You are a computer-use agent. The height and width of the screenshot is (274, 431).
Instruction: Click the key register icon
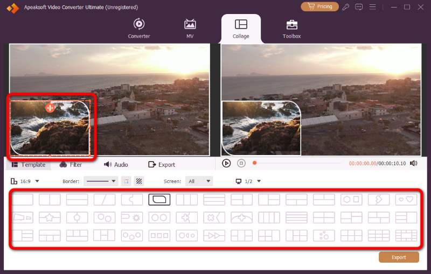tap(346, 7)
